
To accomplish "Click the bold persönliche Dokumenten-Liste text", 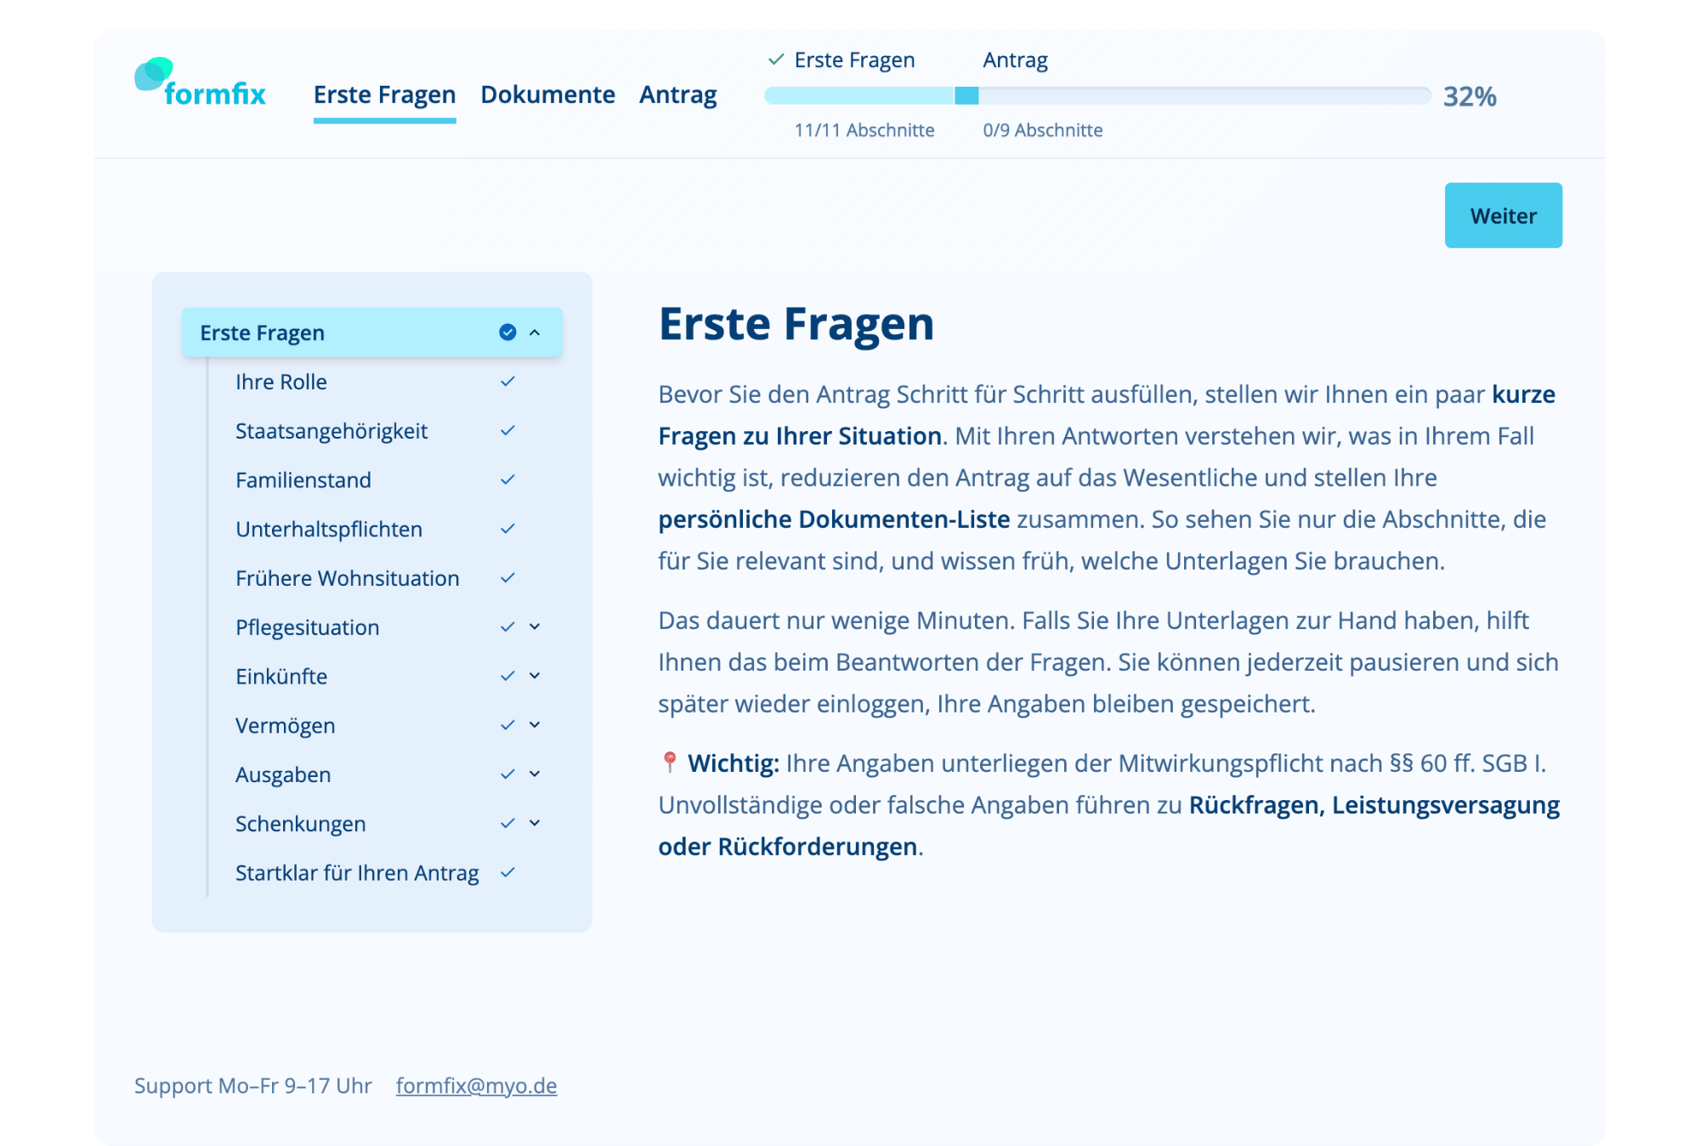I will point(834,519).
